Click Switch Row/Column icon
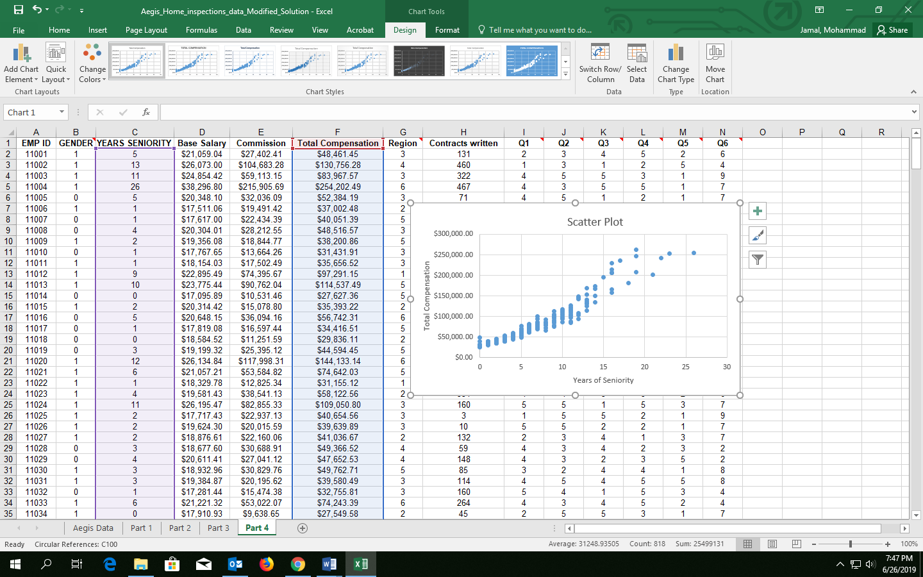Viewport: 923px width, 577px height. click(600, 53)
